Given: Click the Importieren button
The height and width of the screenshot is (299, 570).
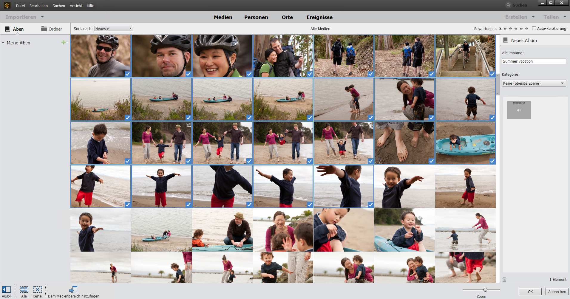Looking at the screenshot, I should tap(21, 17).
